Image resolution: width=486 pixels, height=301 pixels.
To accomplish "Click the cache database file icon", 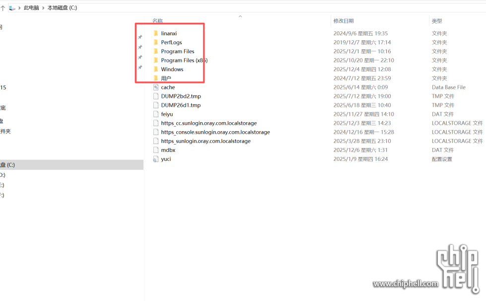I will [156, 87].
